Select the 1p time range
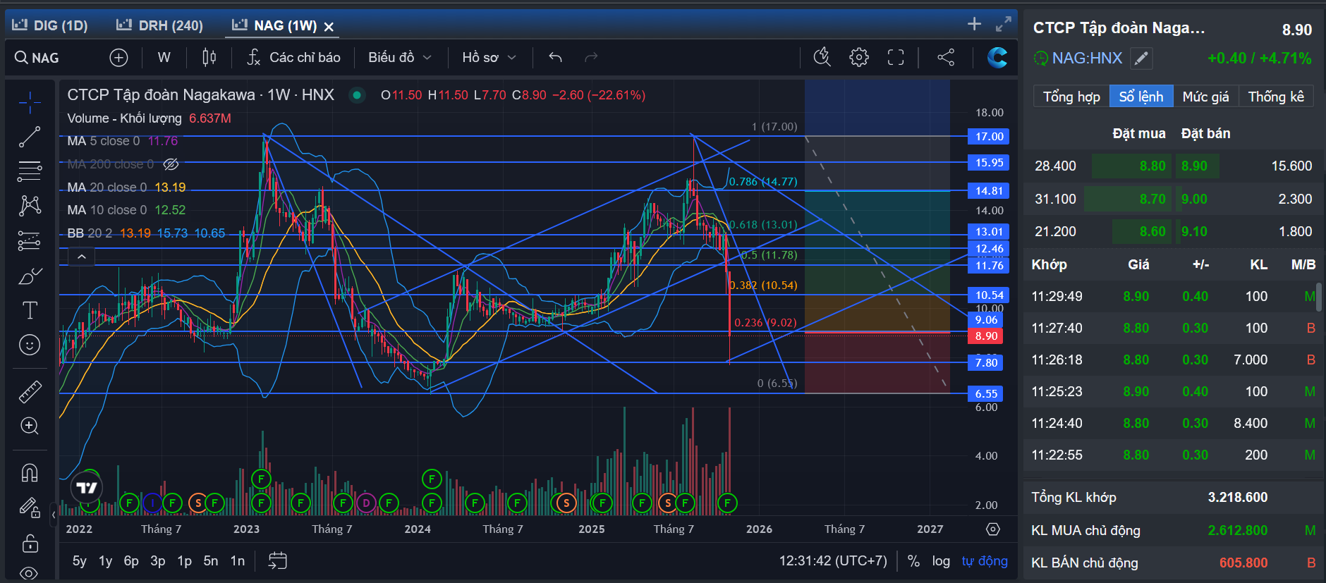1326x583 pixels. click(x=185, y=561)
